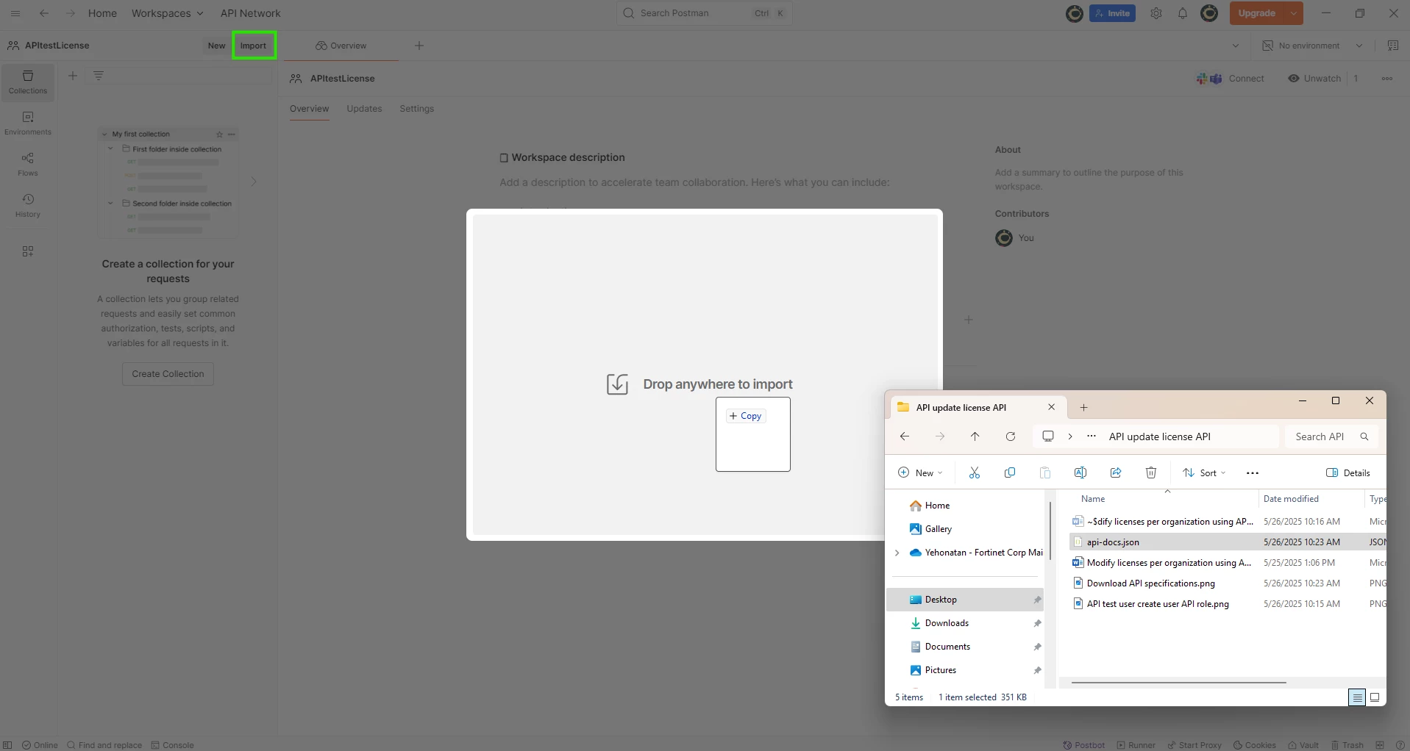The image size is (1410, 751).
Task: Open the Flows sidebar panel
Action: (28, 165)
